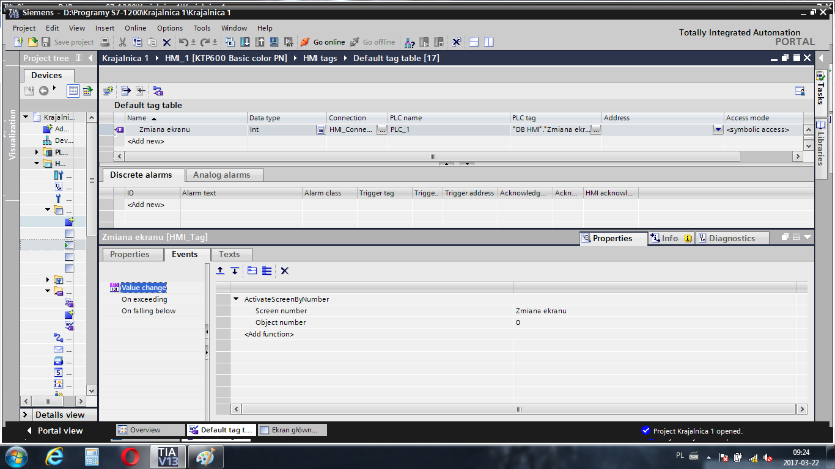The height and width of the screenshot is (469, 835).
Task: Open Overview in the editor bar
Action: click(150, 430)
